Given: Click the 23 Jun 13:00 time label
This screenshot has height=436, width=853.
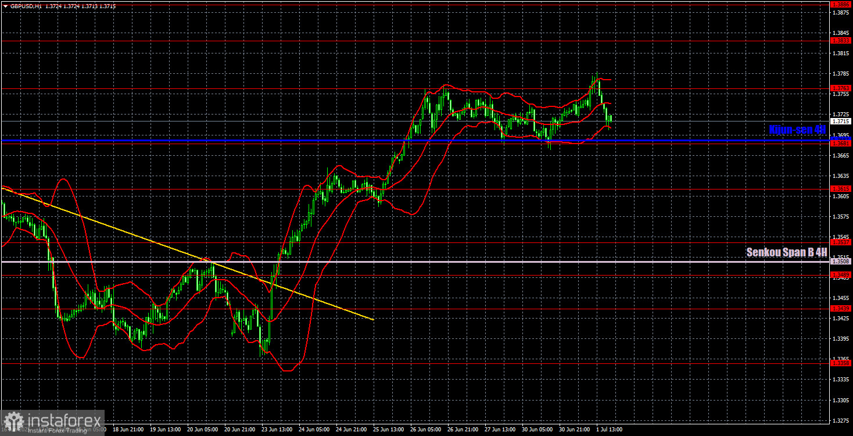Looking at the screenshot, I should [x=278, y=430].
